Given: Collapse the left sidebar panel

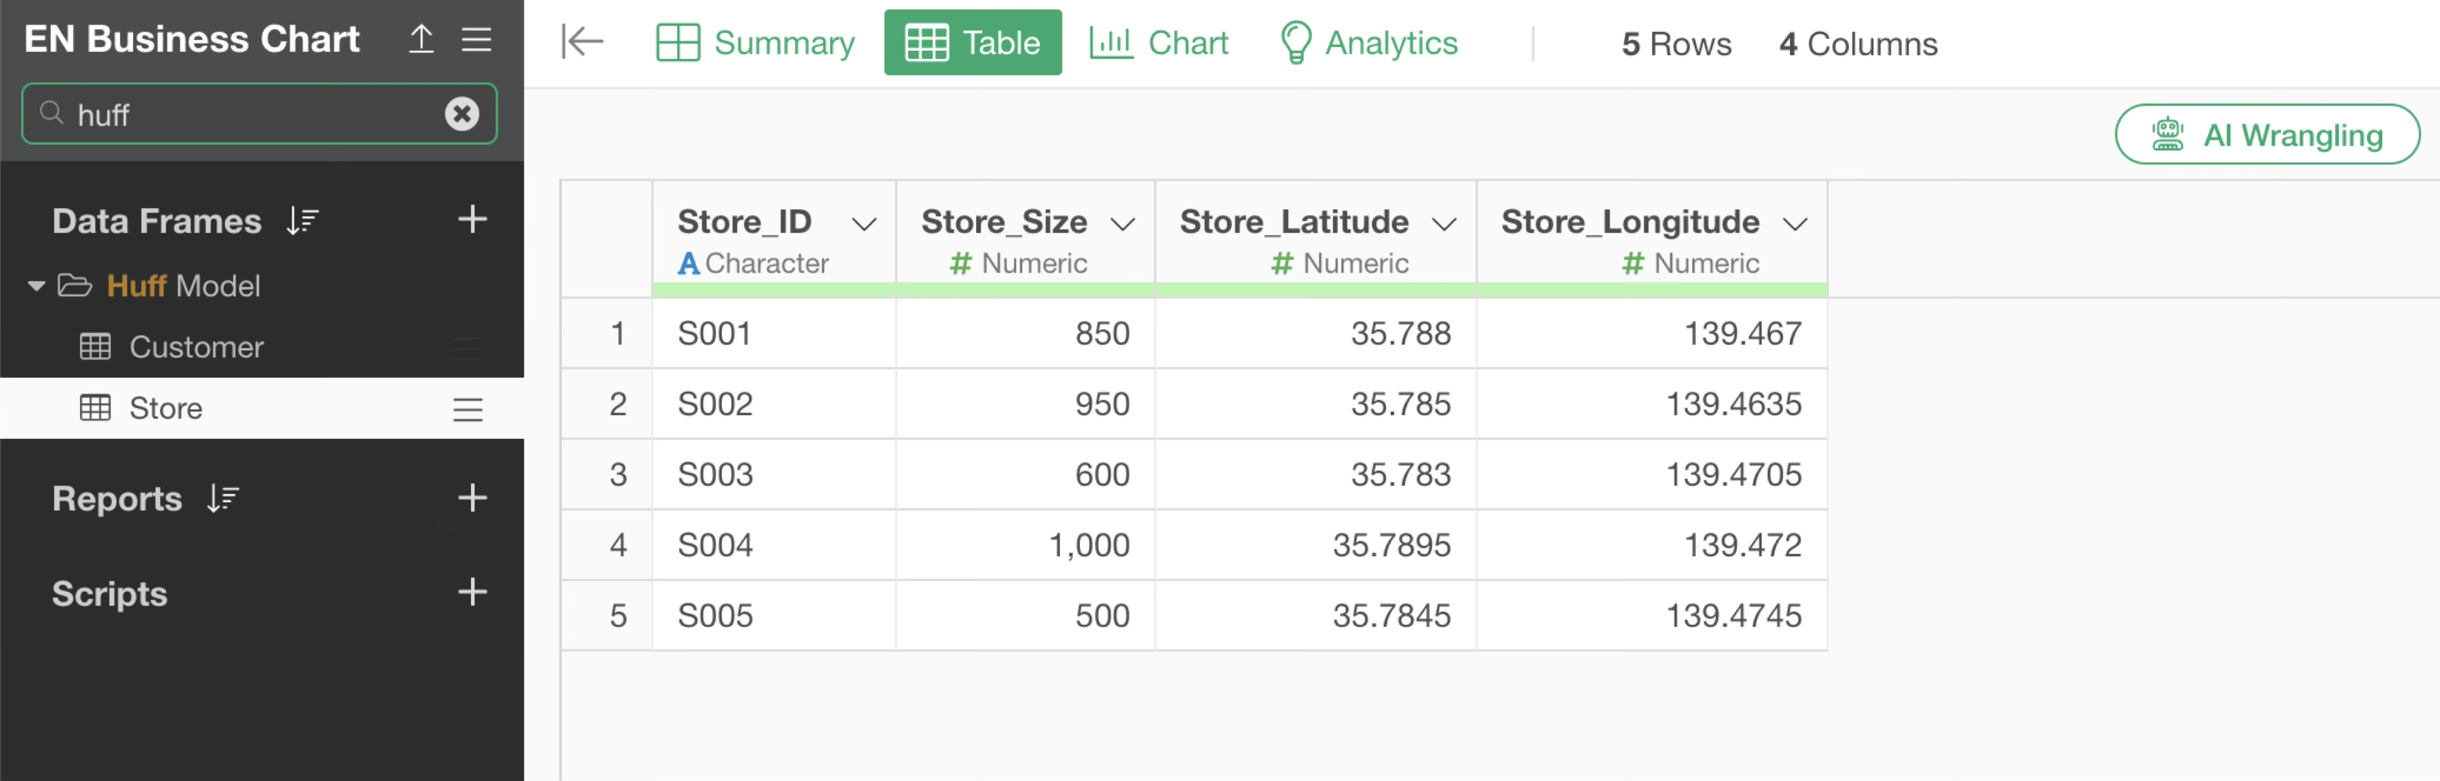Looking at the screenshot, I should click(581, 42).
